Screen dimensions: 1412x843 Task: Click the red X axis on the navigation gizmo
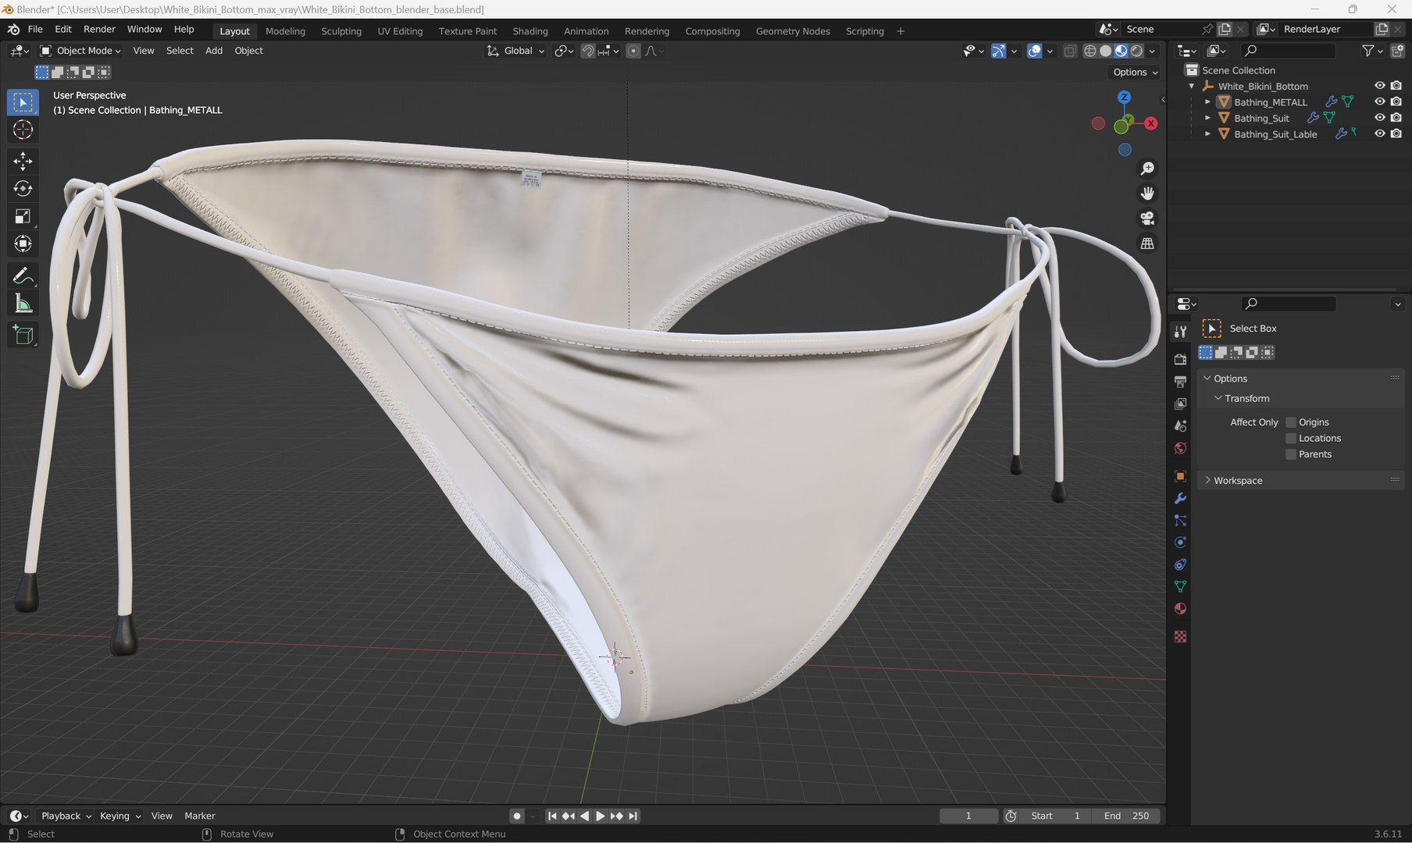coord(1150,123)
